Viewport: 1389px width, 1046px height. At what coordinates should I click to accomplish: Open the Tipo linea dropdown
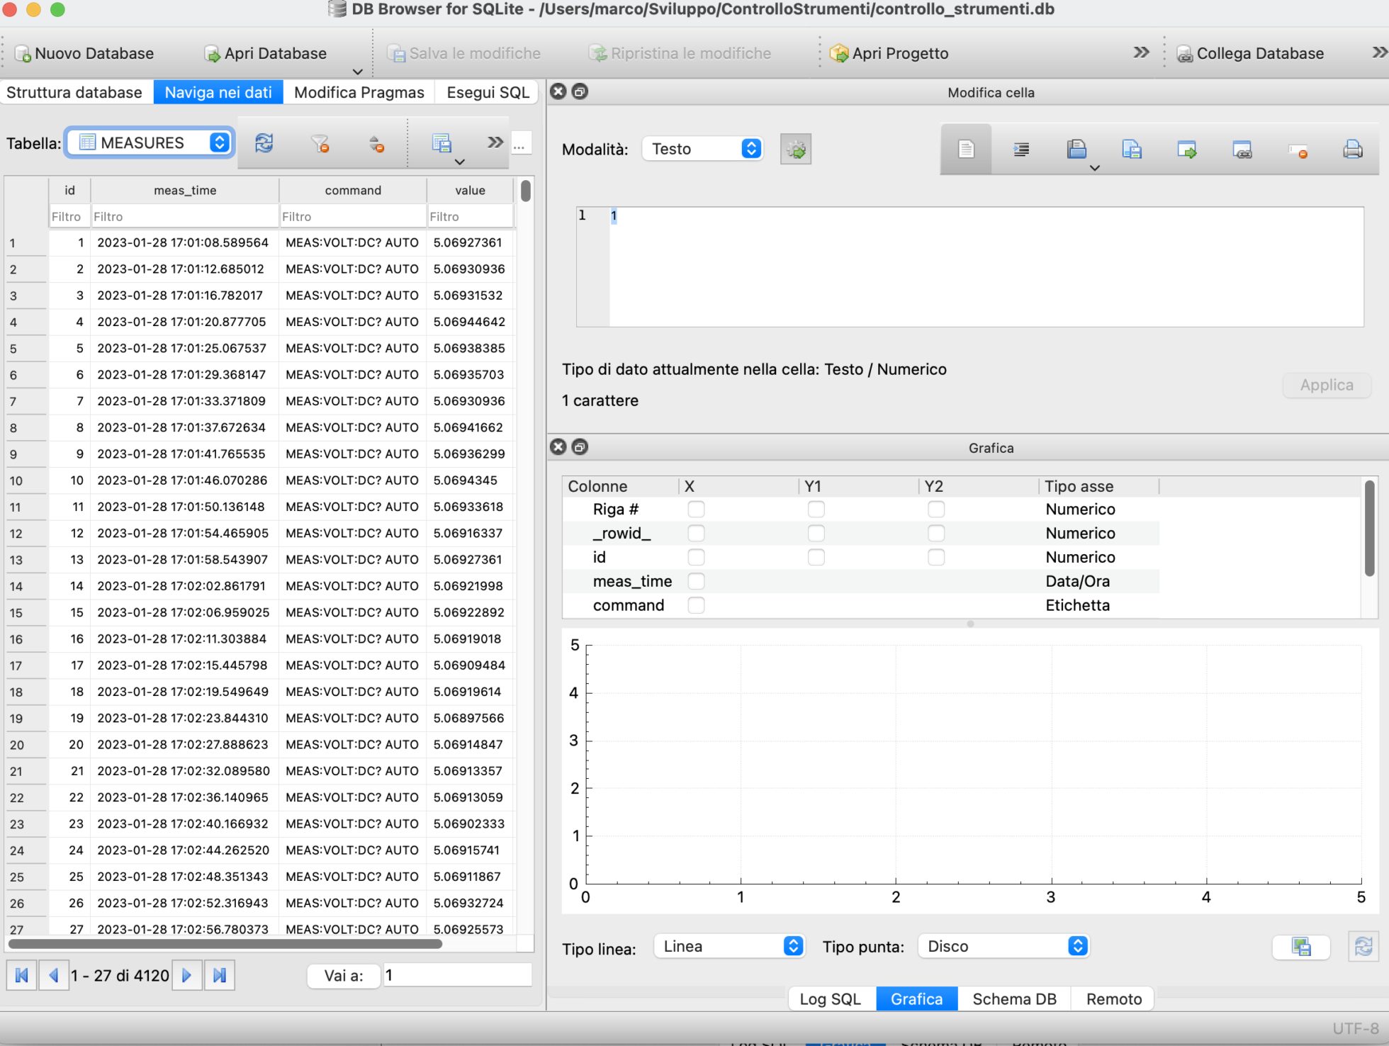[729, 946]
